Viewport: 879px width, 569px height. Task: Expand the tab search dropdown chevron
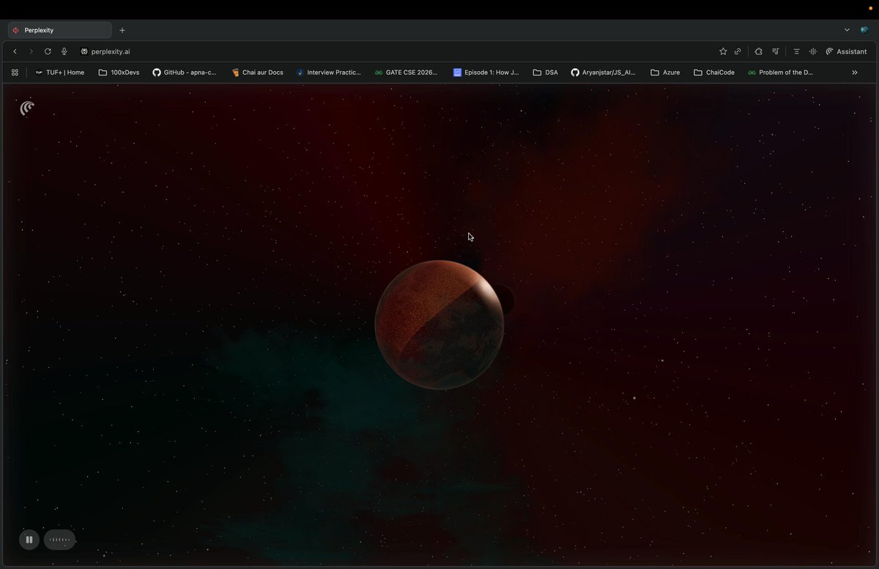point(847,30)
